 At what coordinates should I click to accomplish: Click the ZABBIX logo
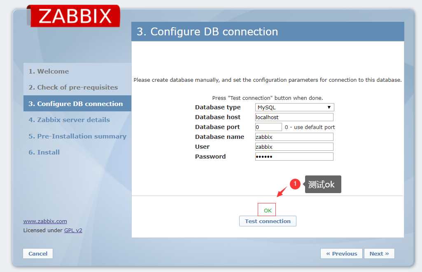click(x=74, y=16)
